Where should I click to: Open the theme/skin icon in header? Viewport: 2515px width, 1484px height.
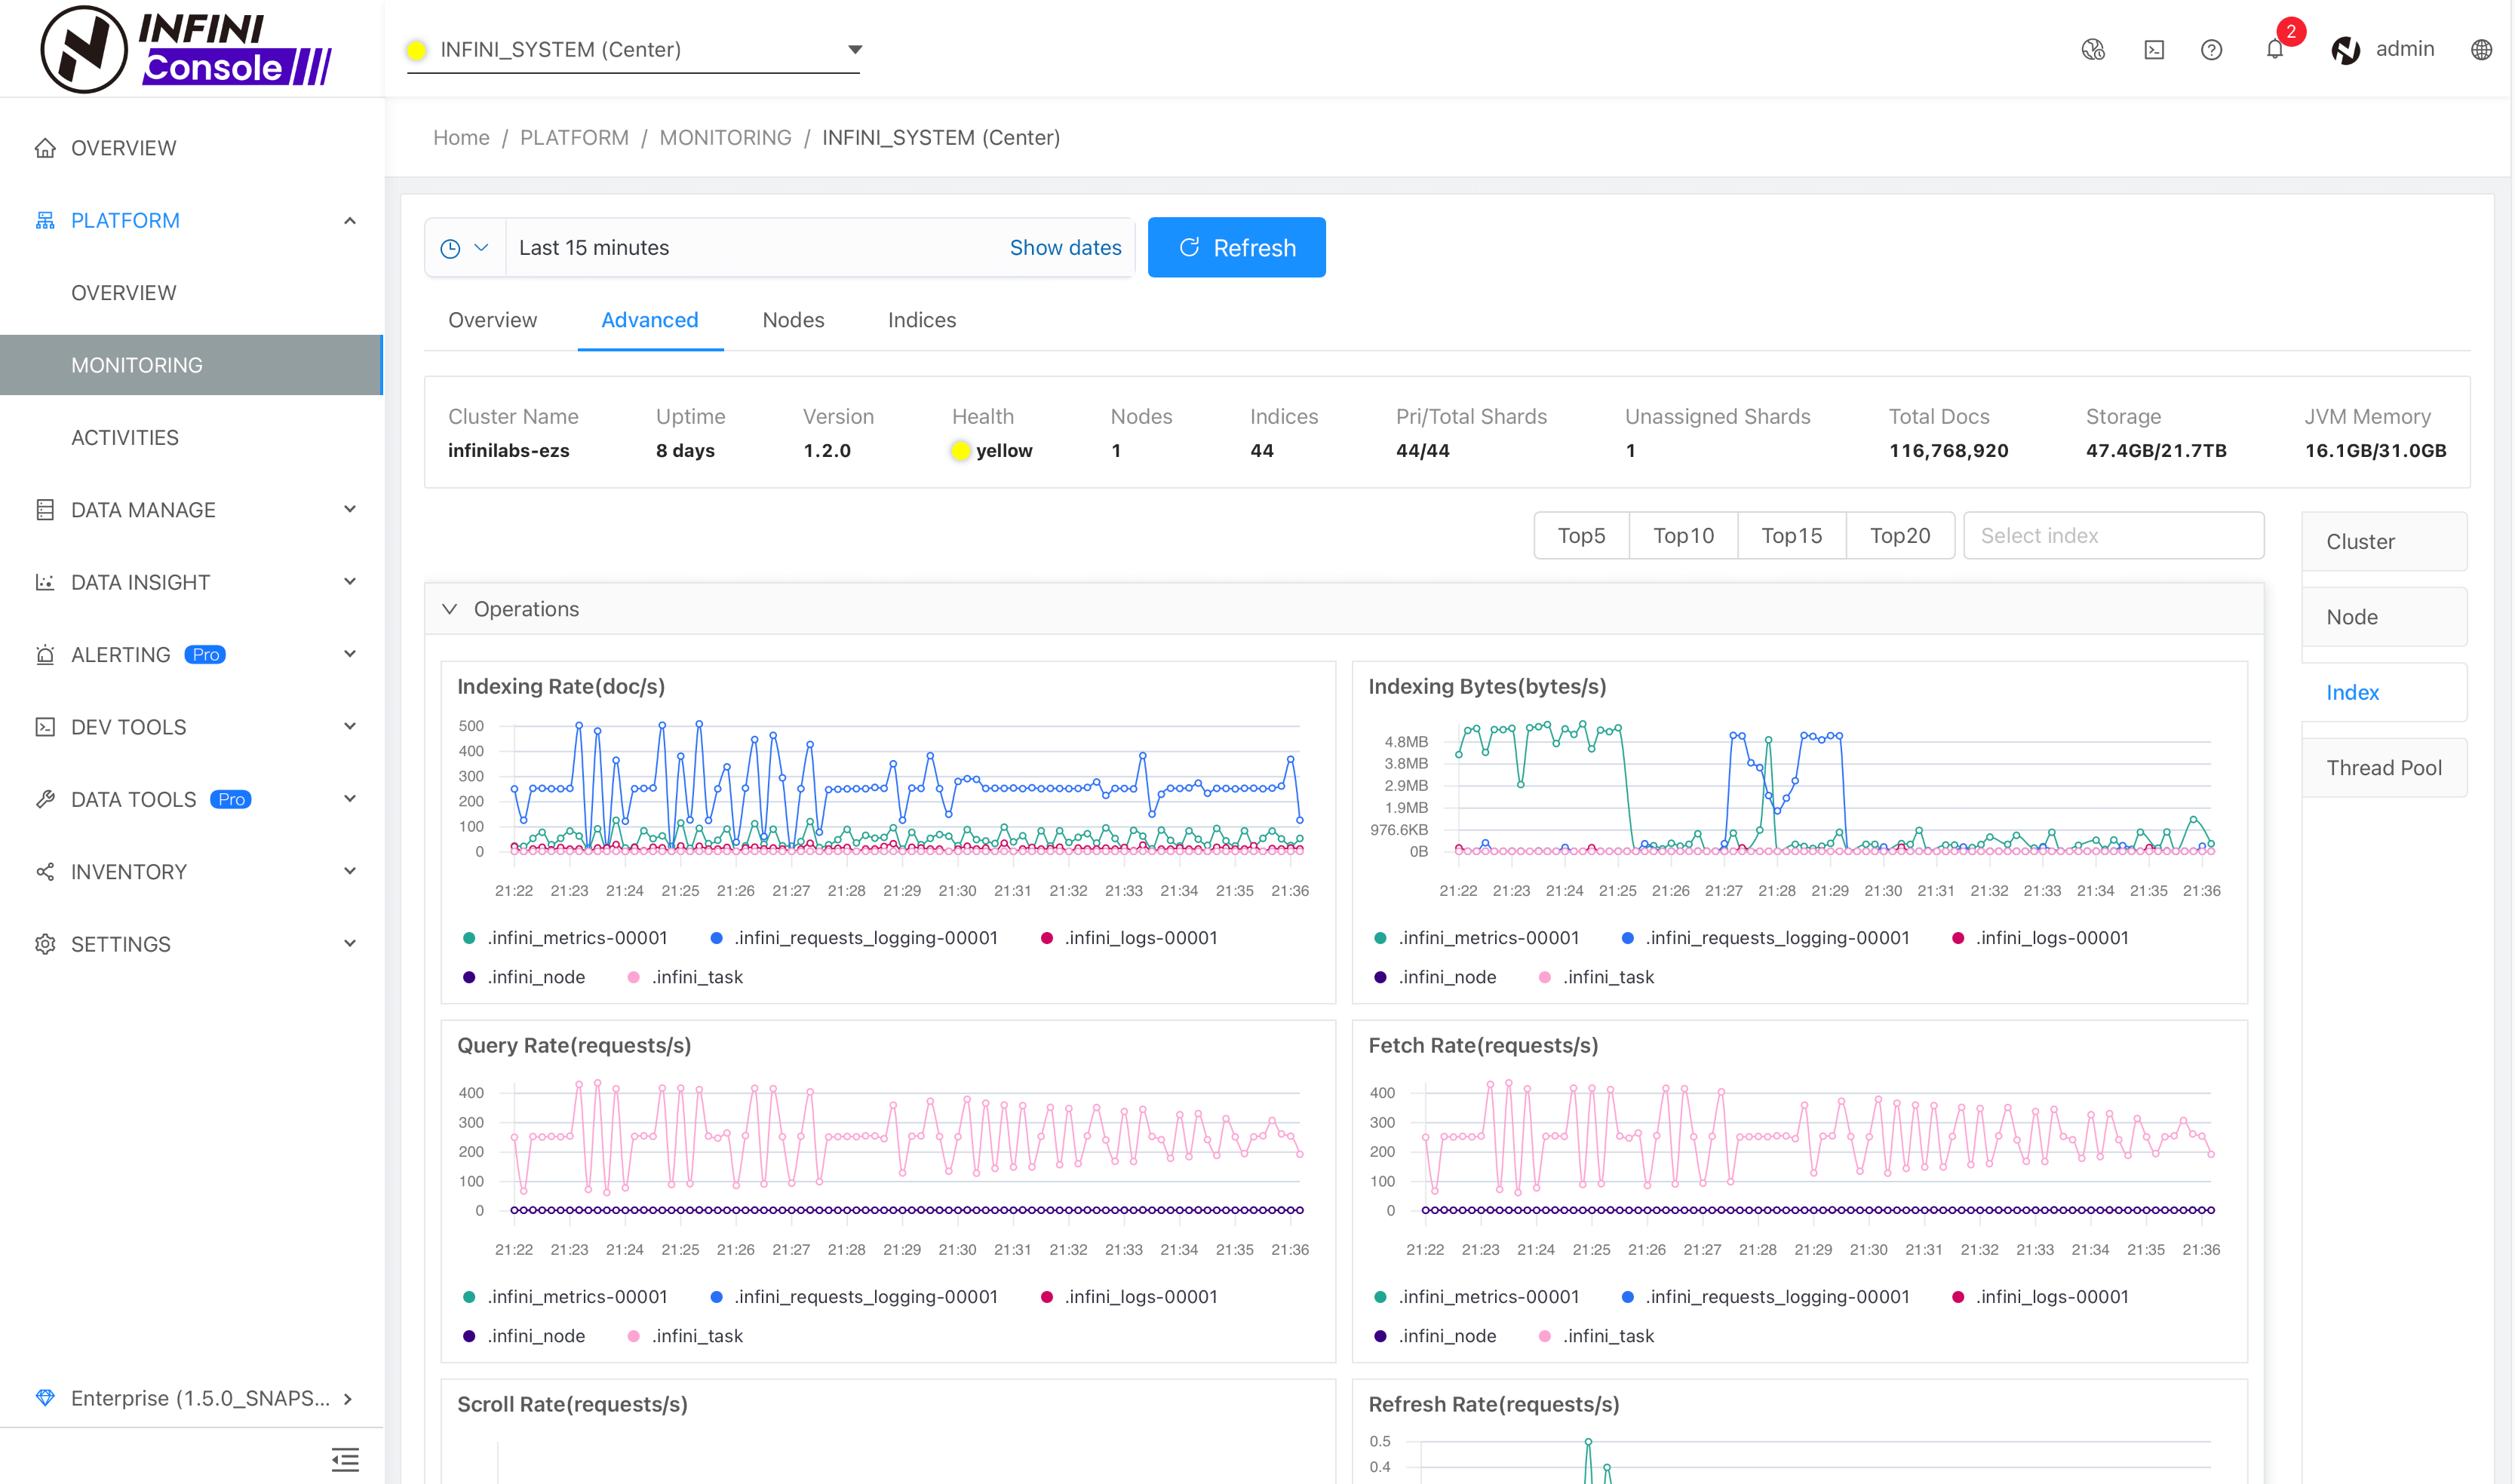(2093, 49)
